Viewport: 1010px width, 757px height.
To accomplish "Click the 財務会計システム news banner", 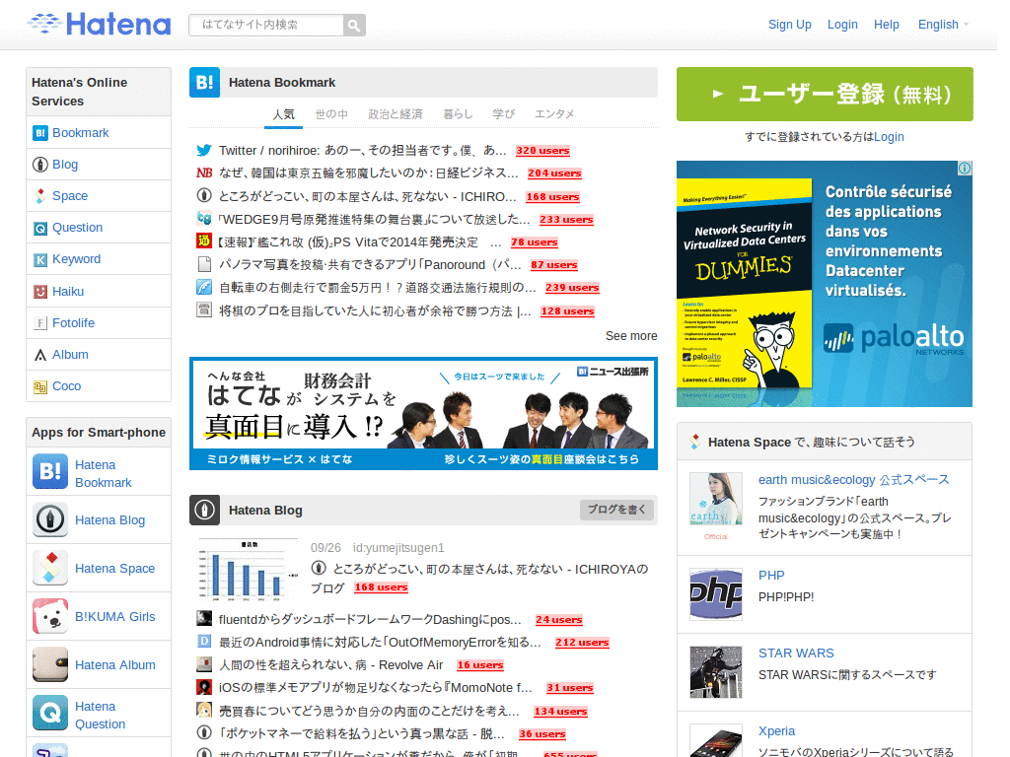I will pyautogui.click(x=423, y=413).
